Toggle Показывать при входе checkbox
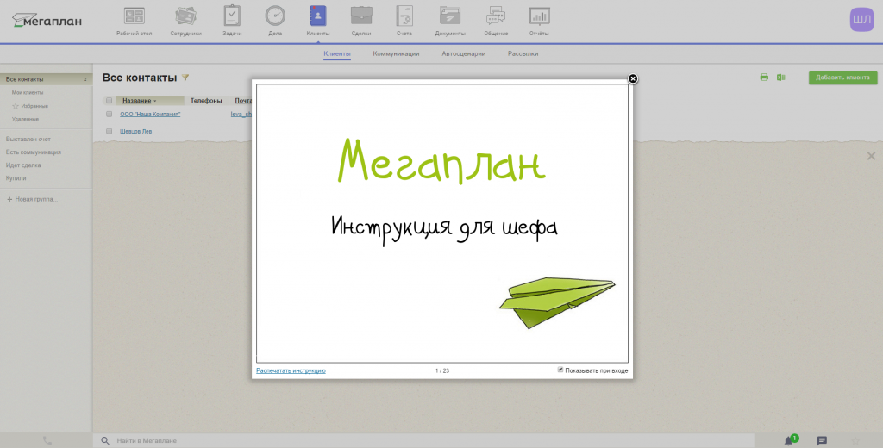The image size is (883, 448). (x=560, y=370)
